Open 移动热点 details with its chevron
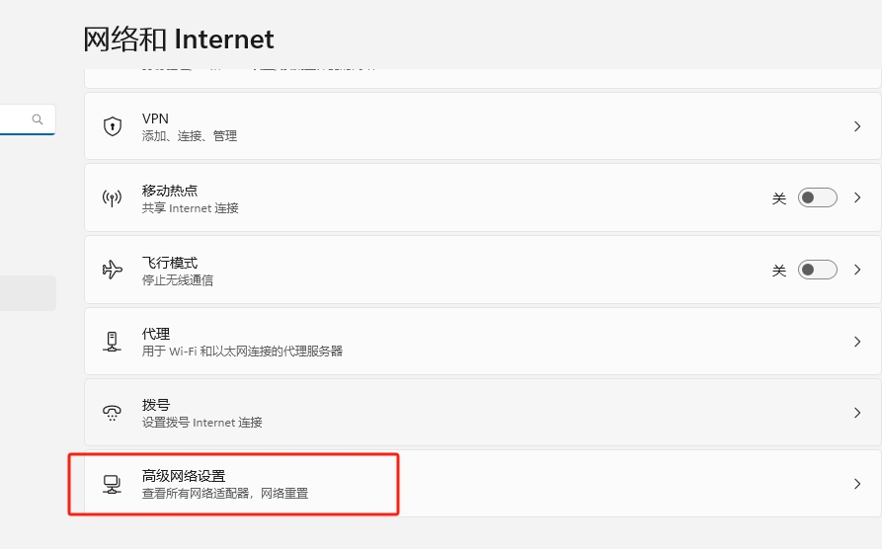The image size is (882, 549). pos(857,198)
